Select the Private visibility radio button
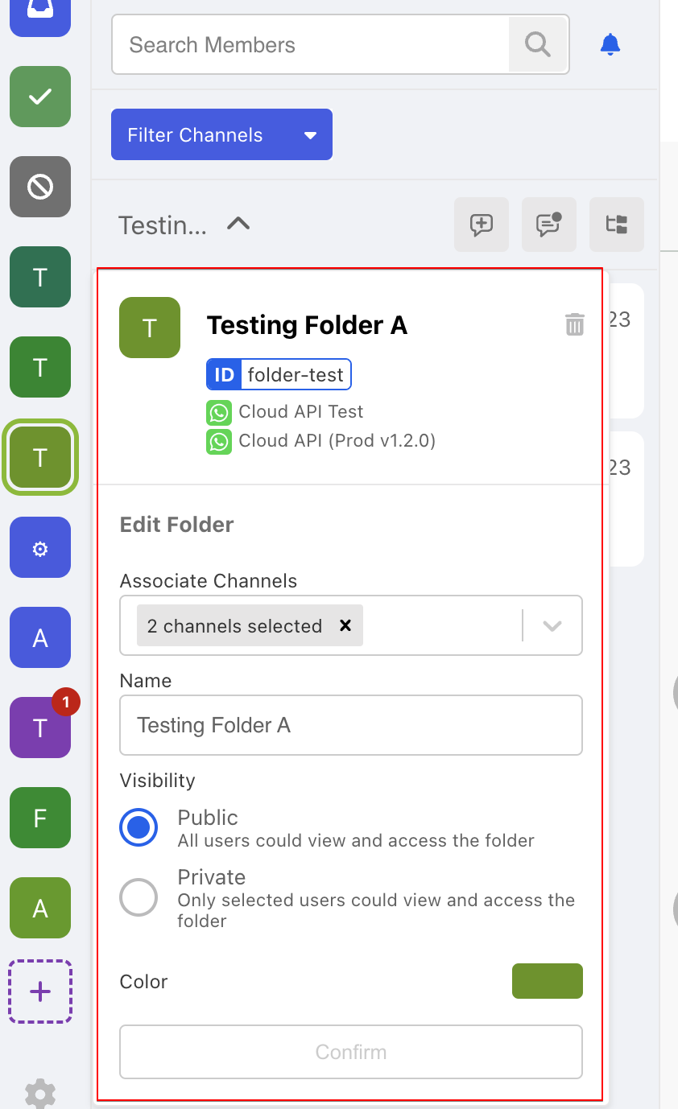Screen dimensions: 678x1109 [x=138, y=897]
